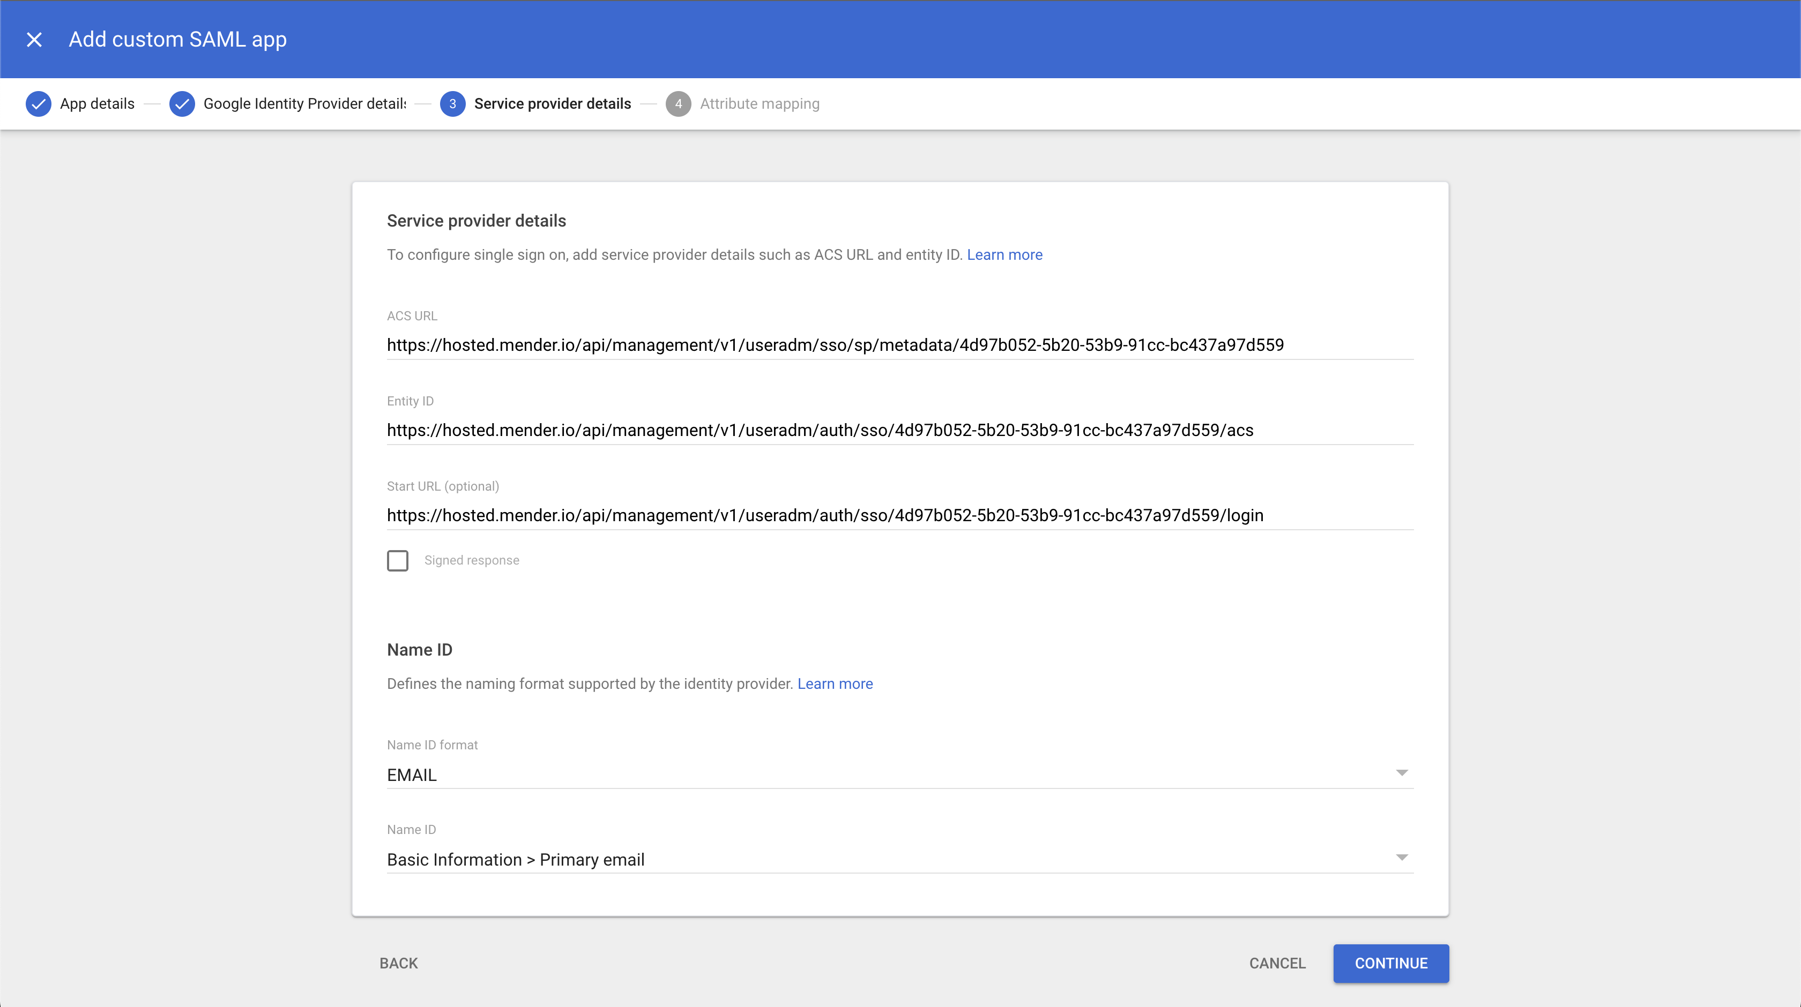Select the Attribute mapping step label
The width and height of the screenshot is (1801, 1007).
(760, 104)
